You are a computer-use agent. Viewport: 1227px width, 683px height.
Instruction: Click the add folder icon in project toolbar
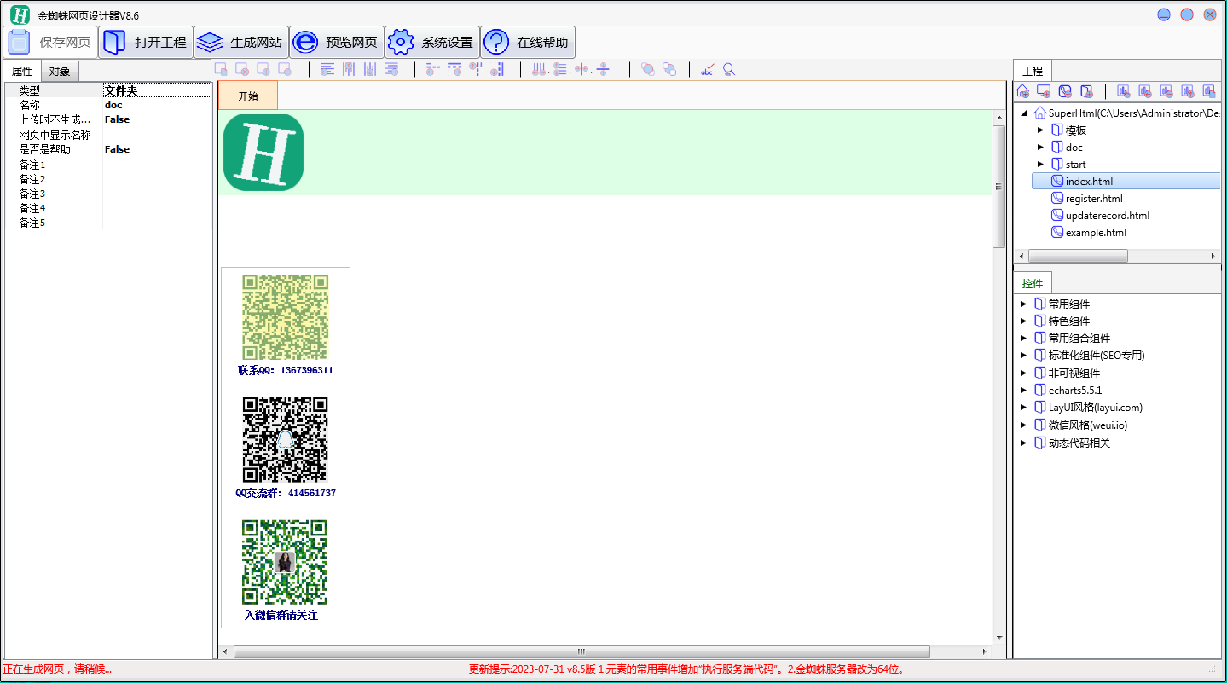coord(1086,91)
